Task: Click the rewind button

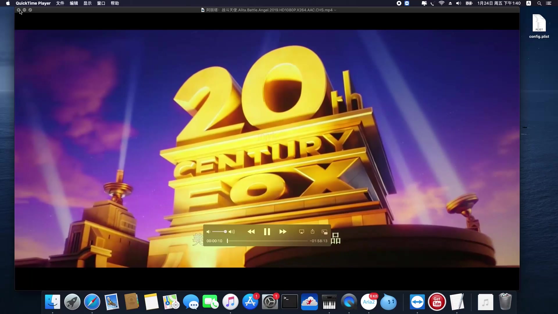Action: [x=251, y=232]
